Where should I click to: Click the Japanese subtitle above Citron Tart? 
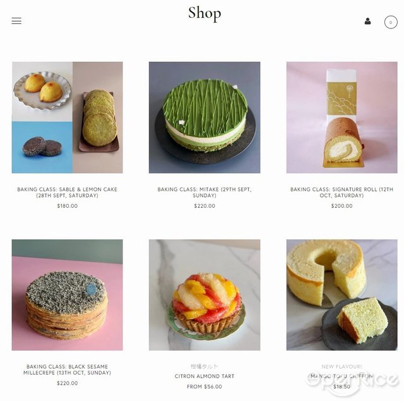205,366
